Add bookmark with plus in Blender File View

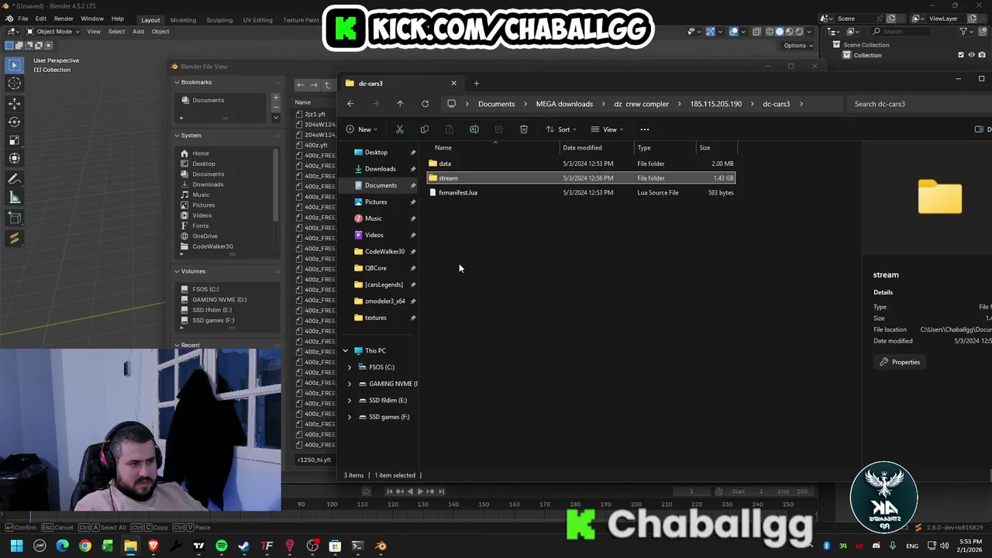(275, 98)
